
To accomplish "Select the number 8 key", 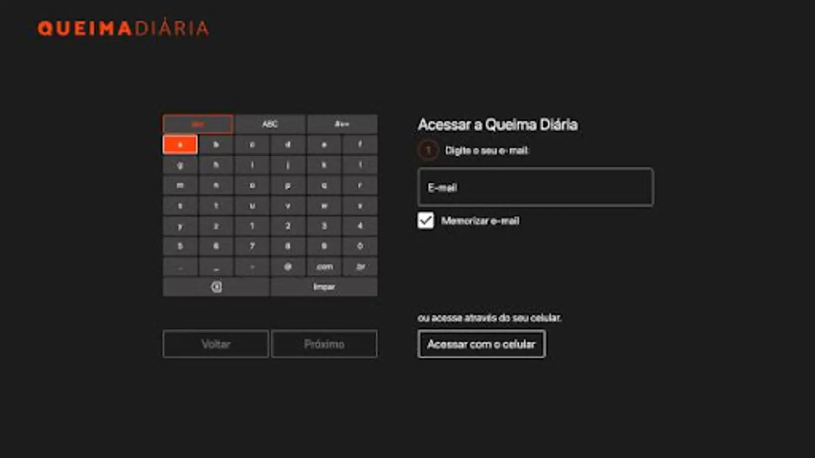I will (x=288, y=246).
